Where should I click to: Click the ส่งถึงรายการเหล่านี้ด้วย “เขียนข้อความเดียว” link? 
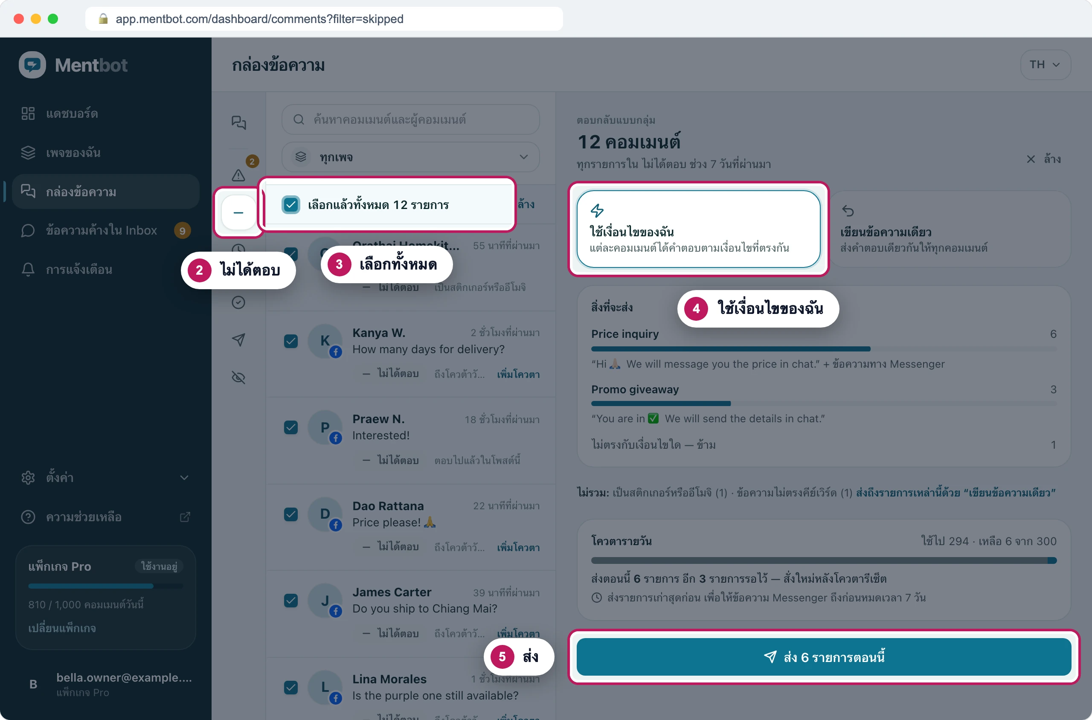tap(955, 493)
